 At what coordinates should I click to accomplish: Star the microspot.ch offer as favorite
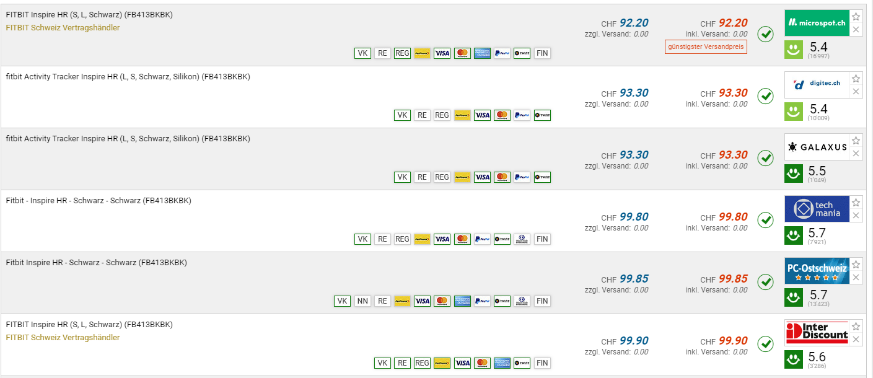pos(856,17)
